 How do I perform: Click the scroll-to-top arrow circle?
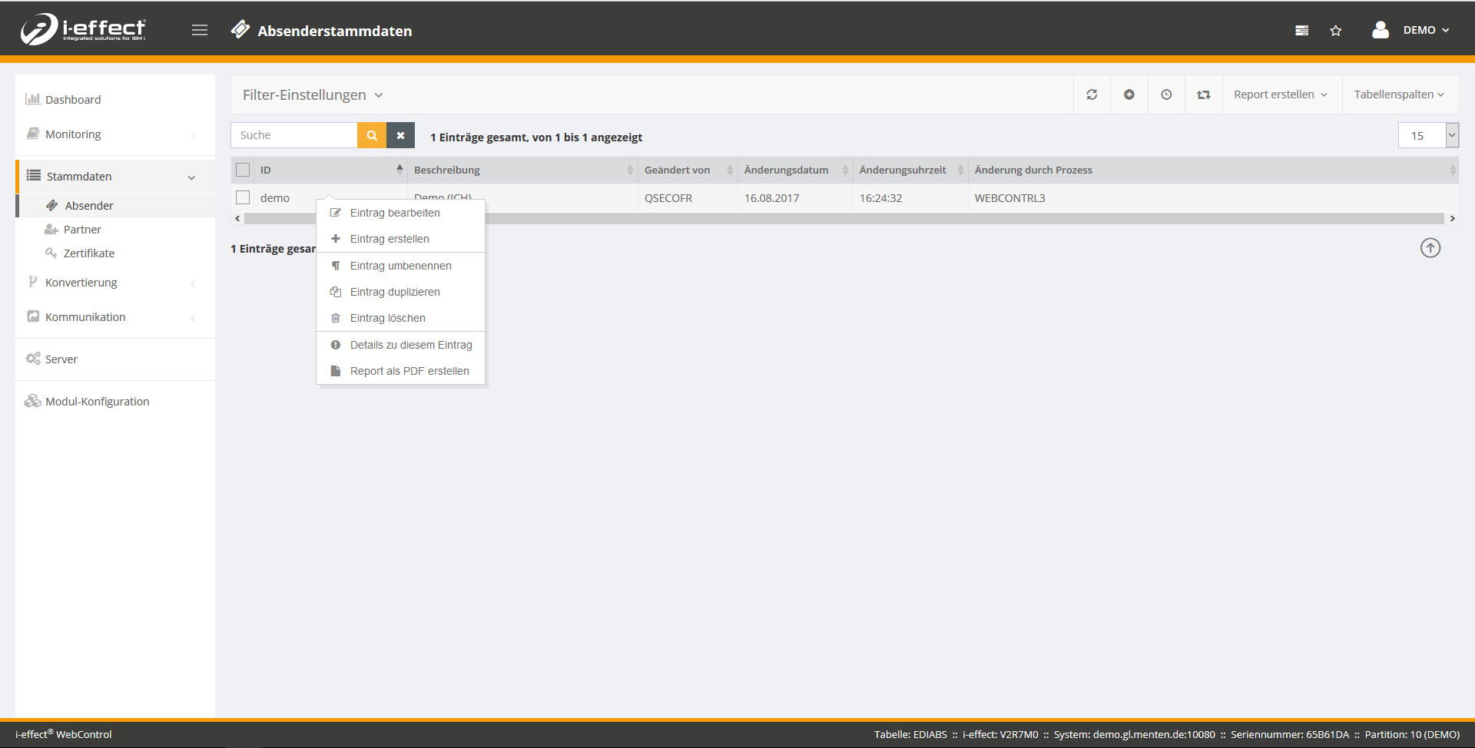[1430, 248]
